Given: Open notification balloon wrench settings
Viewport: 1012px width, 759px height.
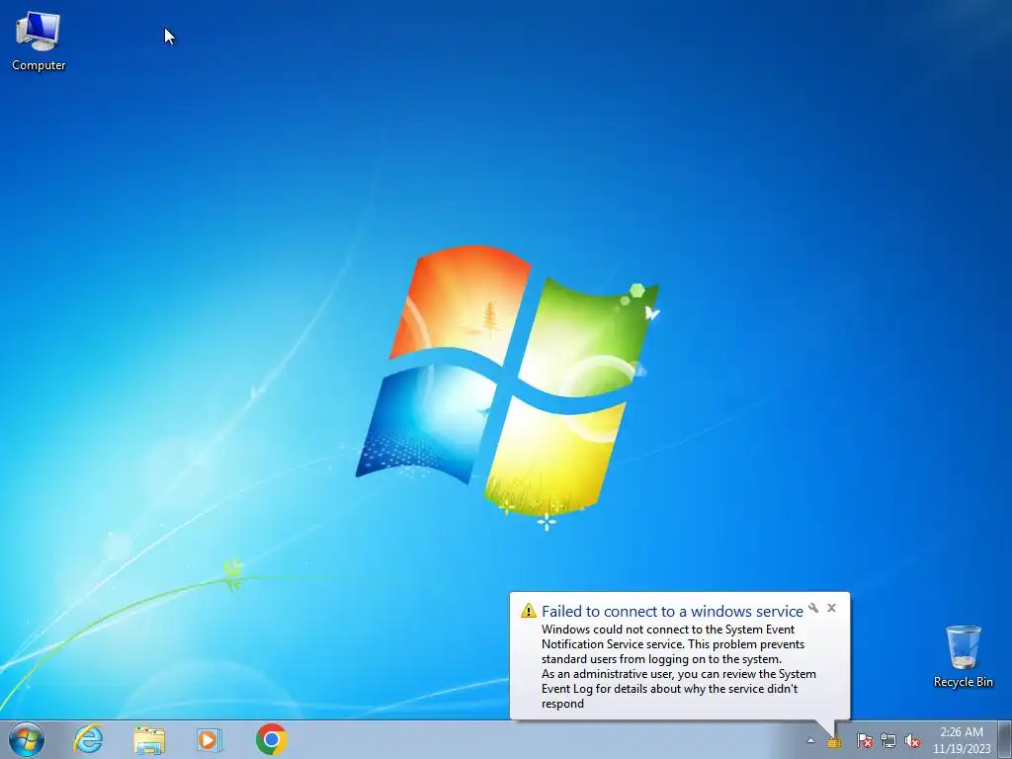Looking at the screenshot, I should point(813,608).
